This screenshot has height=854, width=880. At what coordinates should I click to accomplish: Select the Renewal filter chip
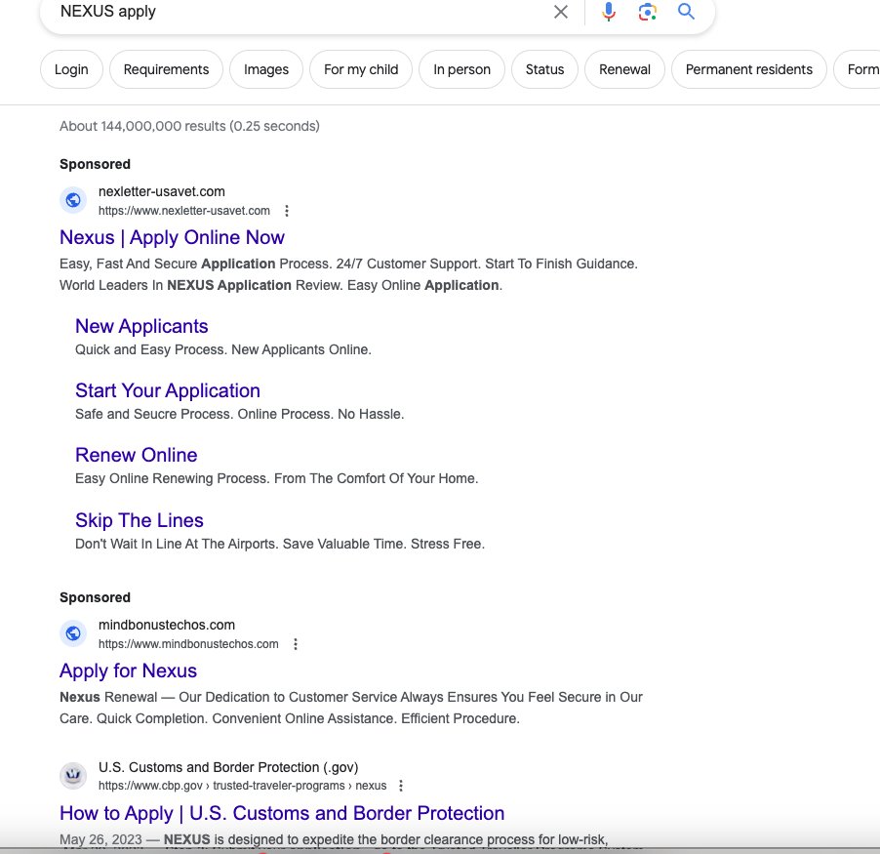coord(624,69)
